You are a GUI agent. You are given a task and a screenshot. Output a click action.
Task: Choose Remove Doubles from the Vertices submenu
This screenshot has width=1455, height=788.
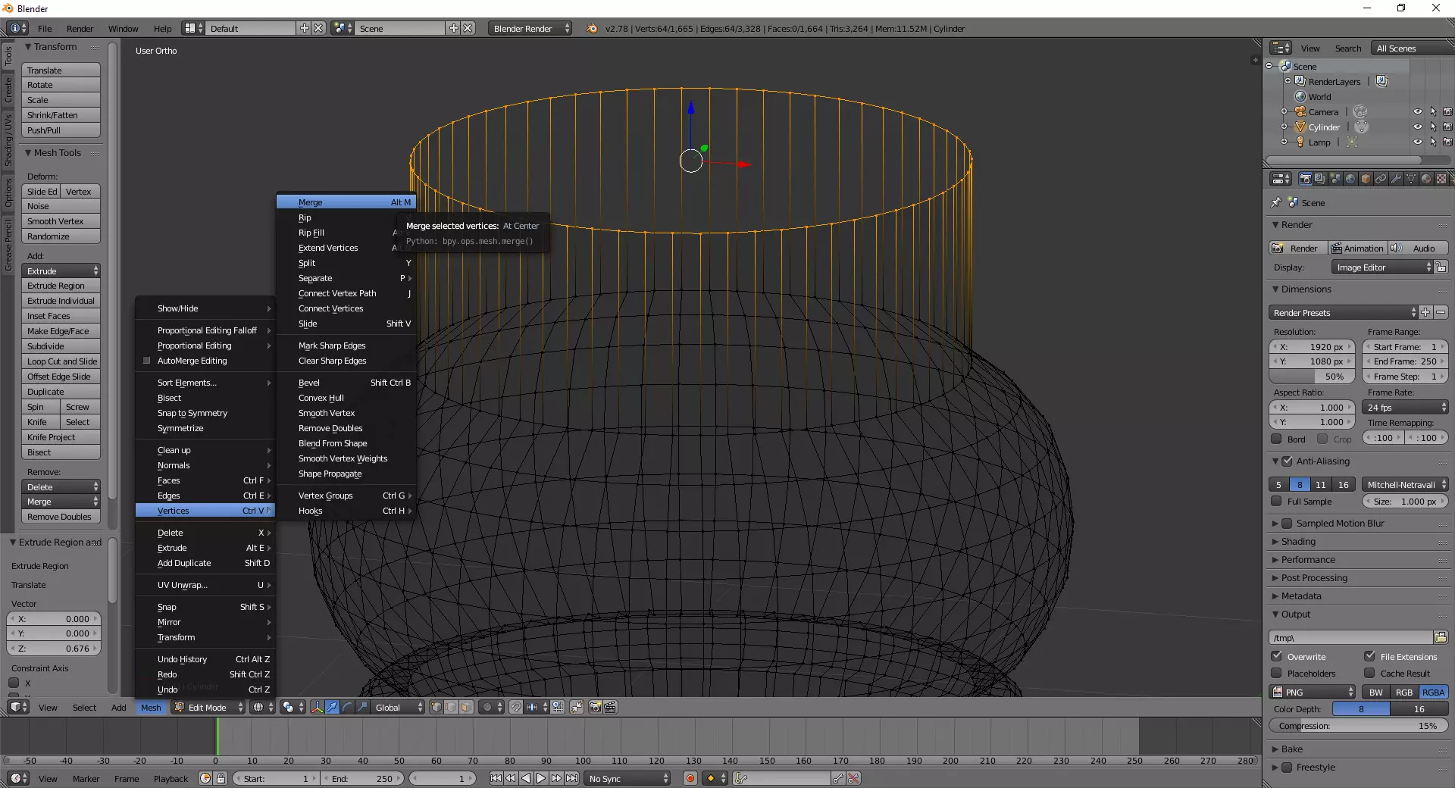[x=330, y=428]
